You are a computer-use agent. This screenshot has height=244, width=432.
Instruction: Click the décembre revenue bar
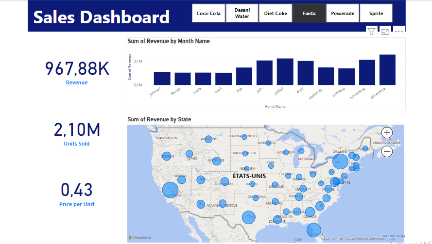tap(387, 70)
